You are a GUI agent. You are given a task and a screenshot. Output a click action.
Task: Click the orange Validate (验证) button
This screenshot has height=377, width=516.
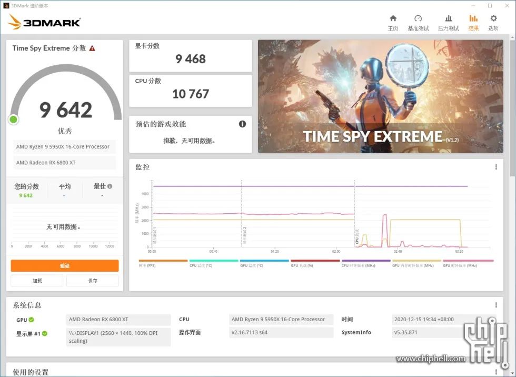(x=65, y=265)
